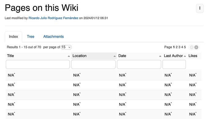Open the three-dot page actions menu
Screen dimensions: 211x119
(x=200, y=8)
